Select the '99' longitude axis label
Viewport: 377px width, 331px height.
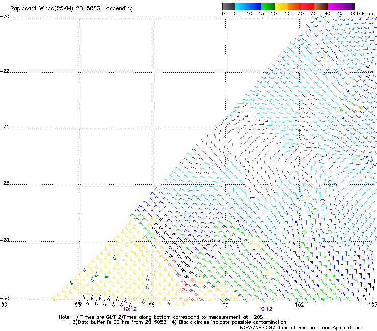coord(225,305)
